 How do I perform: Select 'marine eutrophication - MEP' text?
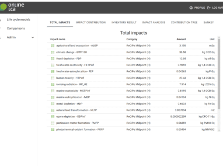[x=73, y=97]
